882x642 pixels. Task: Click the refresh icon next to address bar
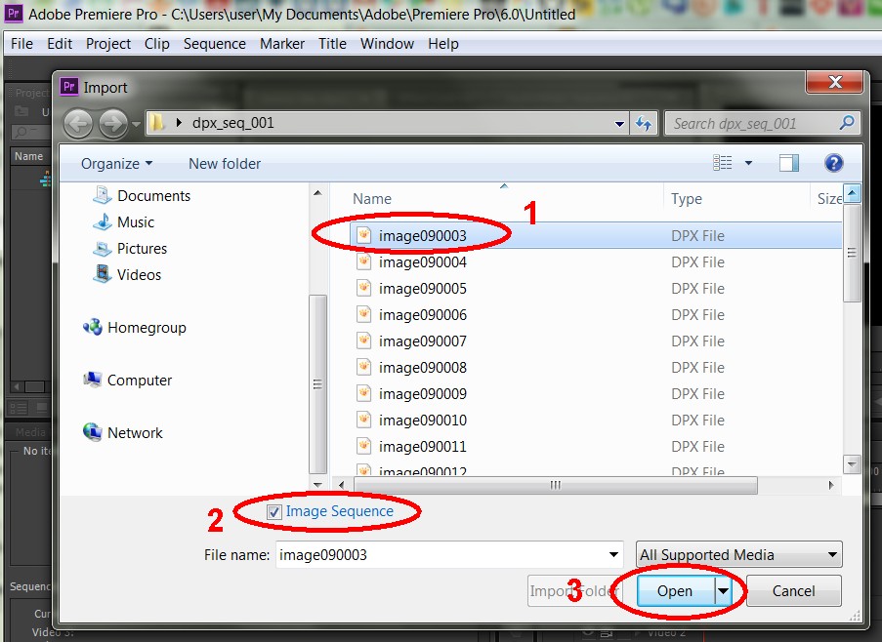coord(644,124)
